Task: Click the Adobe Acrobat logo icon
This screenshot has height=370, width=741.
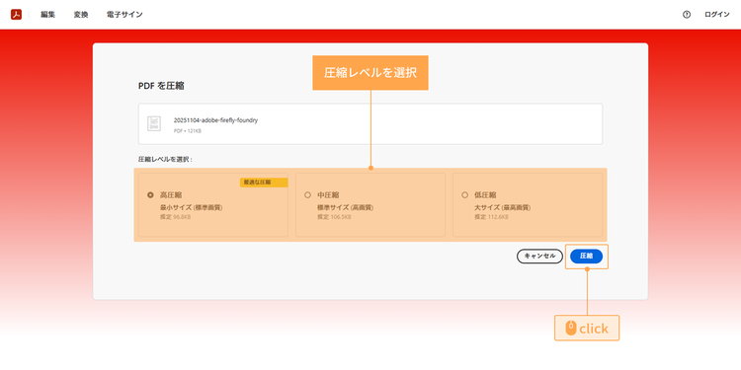Action: pos(17,15)
